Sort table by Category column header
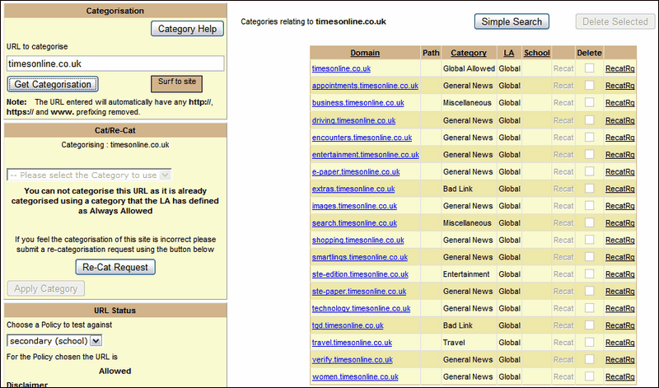 [469, 53]
